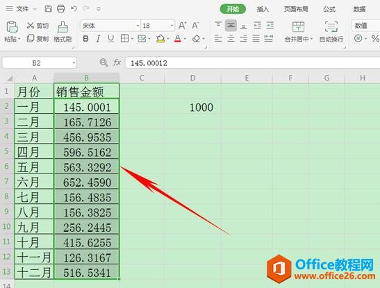This screenshot has height=288, width=380.
Task: Click the cell labeled 十二月
Action: tap(34, 272)
